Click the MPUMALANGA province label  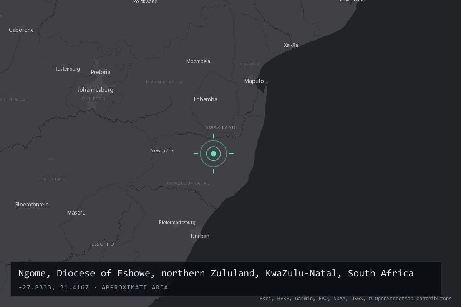[164, 82]
